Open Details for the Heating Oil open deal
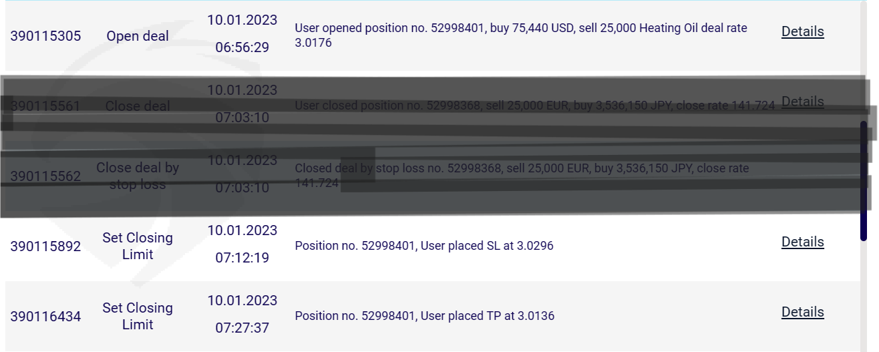The height and width of the screenshot is (352, 879). 802,31
